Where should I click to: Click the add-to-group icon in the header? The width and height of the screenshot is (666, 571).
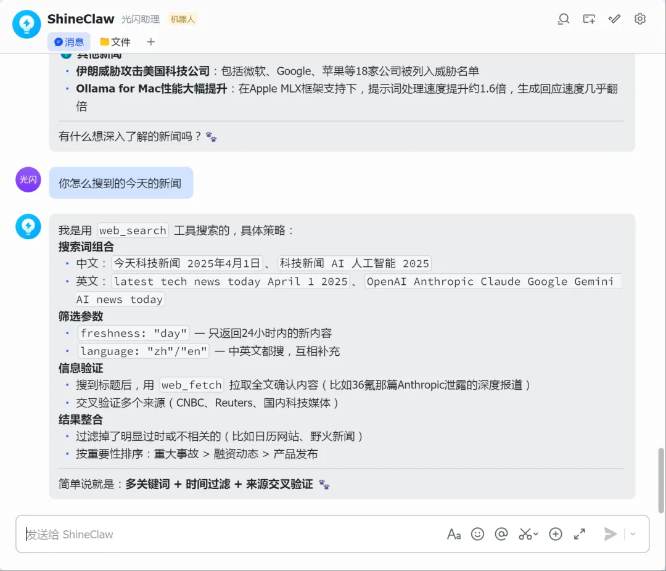pyautogui.click(x=589, y=19)
